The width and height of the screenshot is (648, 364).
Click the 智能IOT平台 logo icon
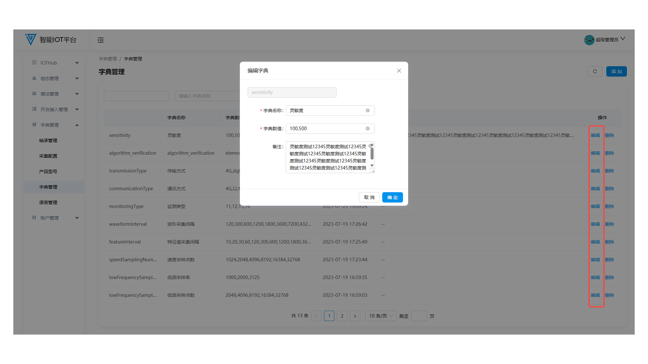point(30,39)
